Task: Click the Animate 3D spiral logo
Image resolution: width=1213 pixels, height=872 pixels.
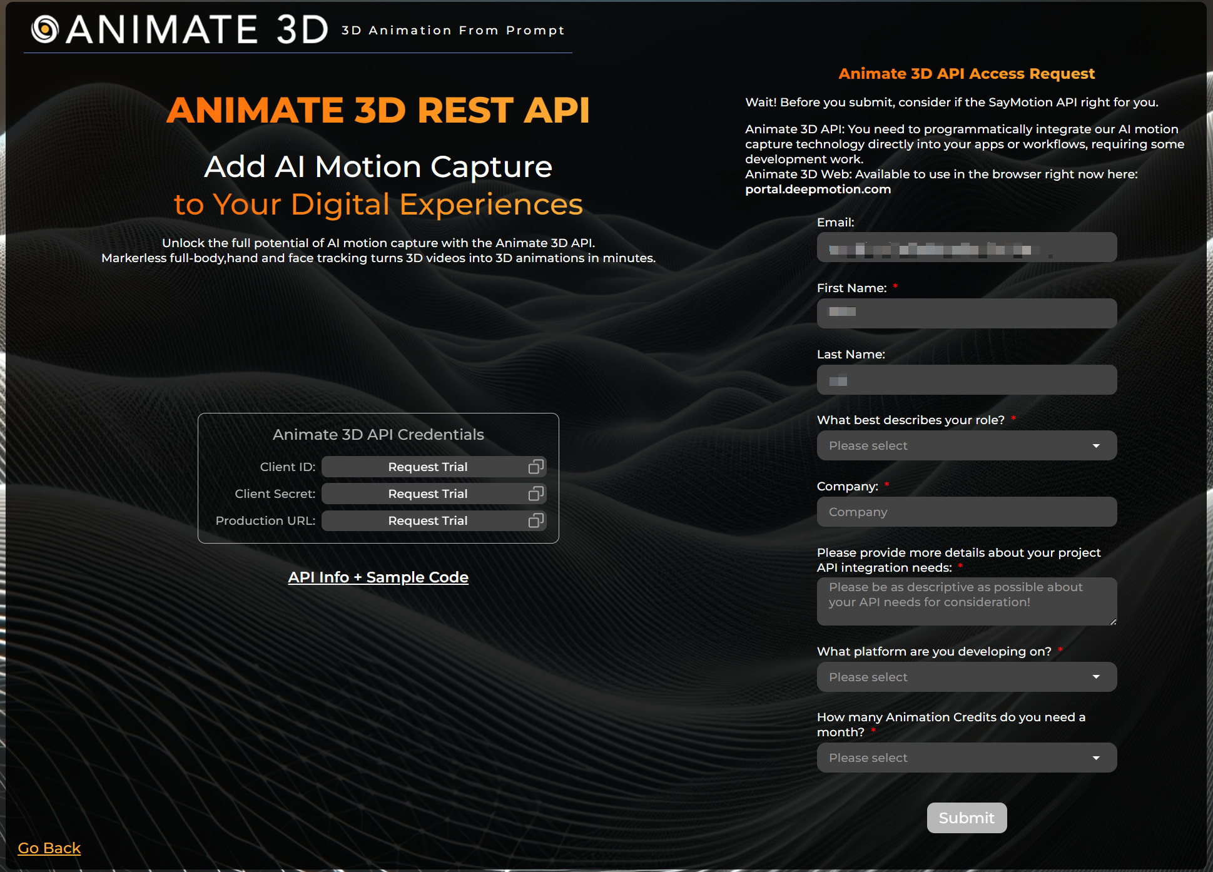Action: point(45,29)
